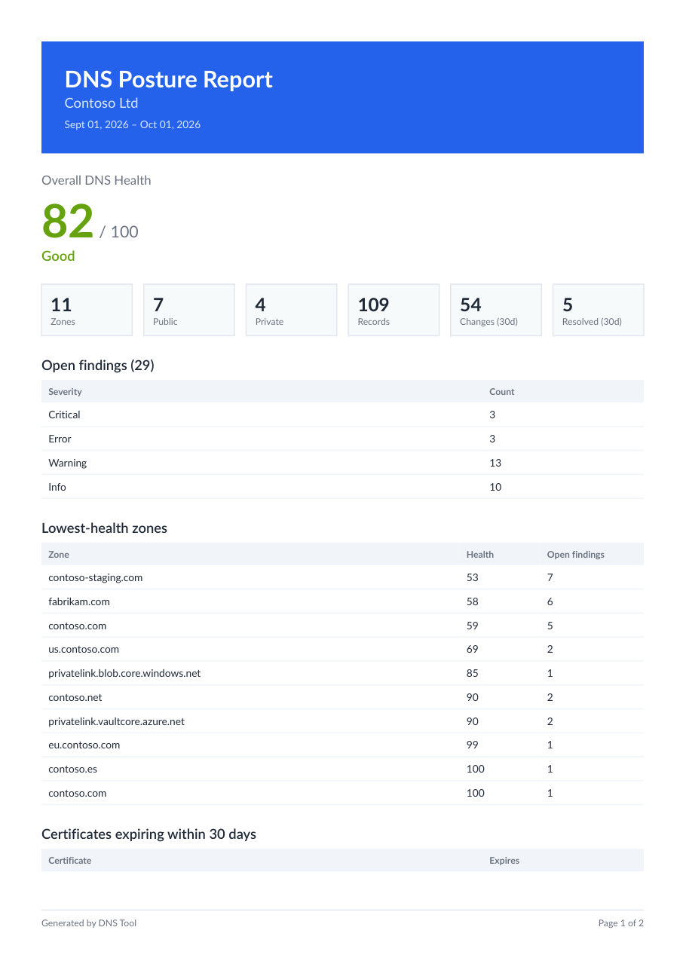Viewport: 686px width, 970px height.
Task: Click health value 90 for privatelink.vaultcore.azure.net
Action: click(473, 721)
